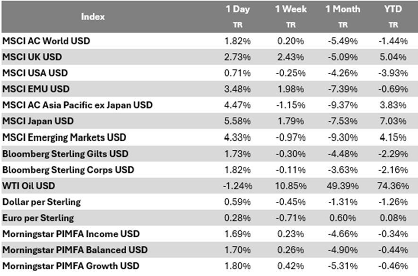
Task: Select the 1 Week column header
Action: tap(290, 9)
